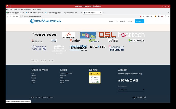The width and height of the screenshot is (176, 109).
Task: Click the Log in footer link
Action: click(x=134, y=97)
